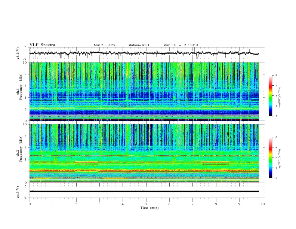Click time axis tick label "5"
Image resolution: width=296 pixels, height=229 pixels.
point(146,204)
